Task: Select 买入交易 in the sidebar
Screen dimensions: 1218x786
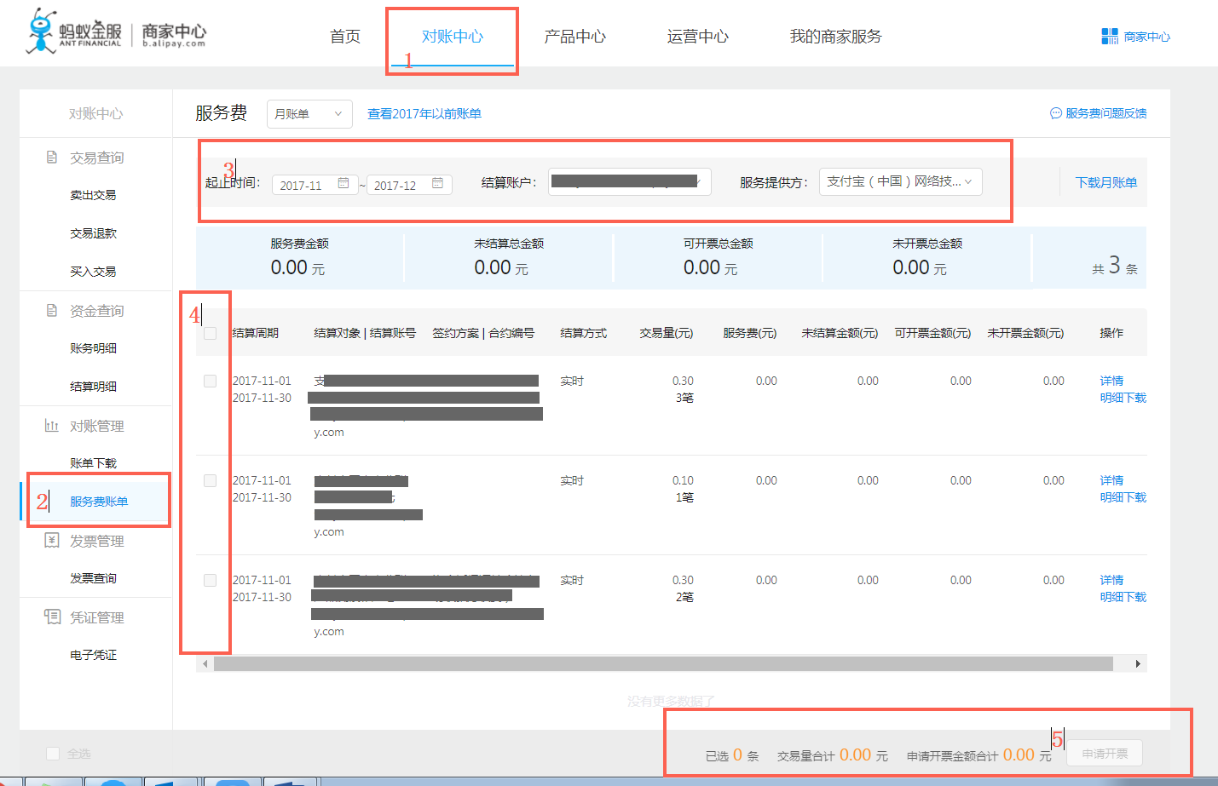Action: [93, 272]
